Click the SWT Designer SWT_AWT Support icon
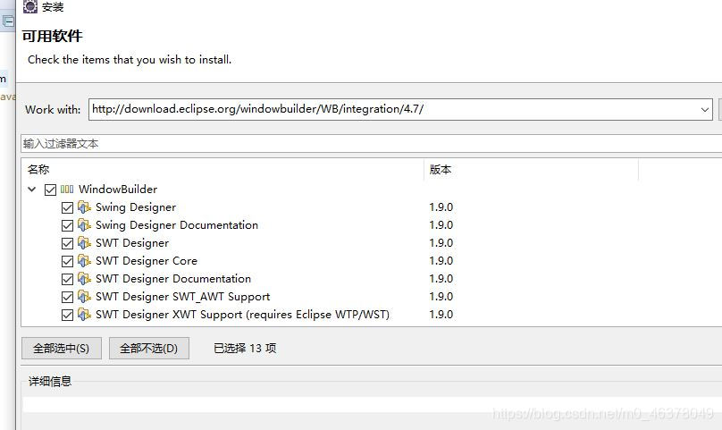The image size is (722, 430). tap(84, 297)
